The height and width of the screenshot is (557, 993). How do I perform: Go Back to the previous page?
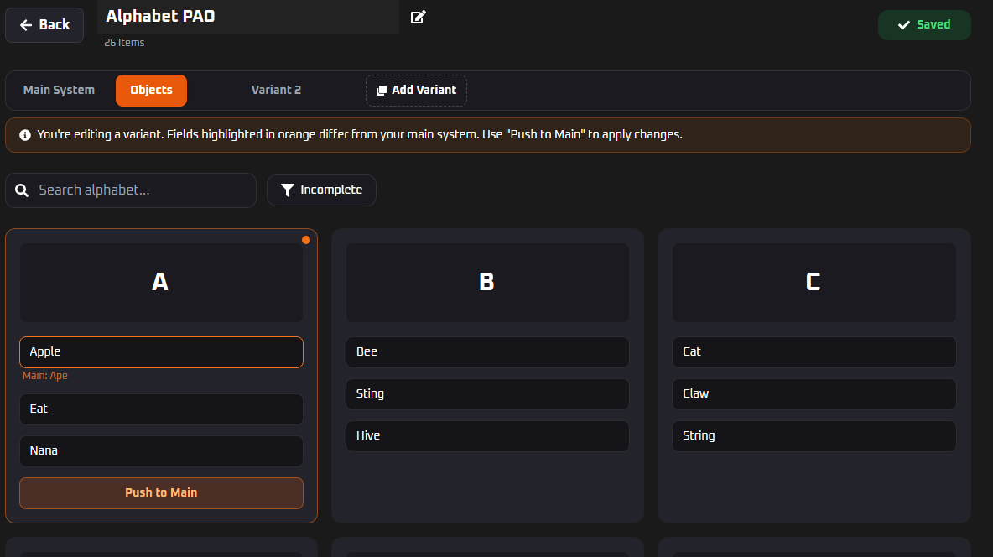pos(44,25)
